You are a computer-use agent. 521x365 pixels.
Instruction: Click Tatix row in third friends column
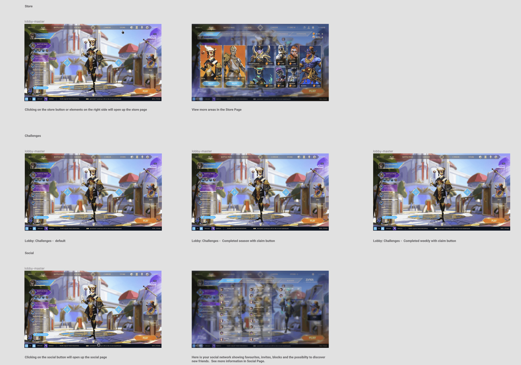coord(290,296)
